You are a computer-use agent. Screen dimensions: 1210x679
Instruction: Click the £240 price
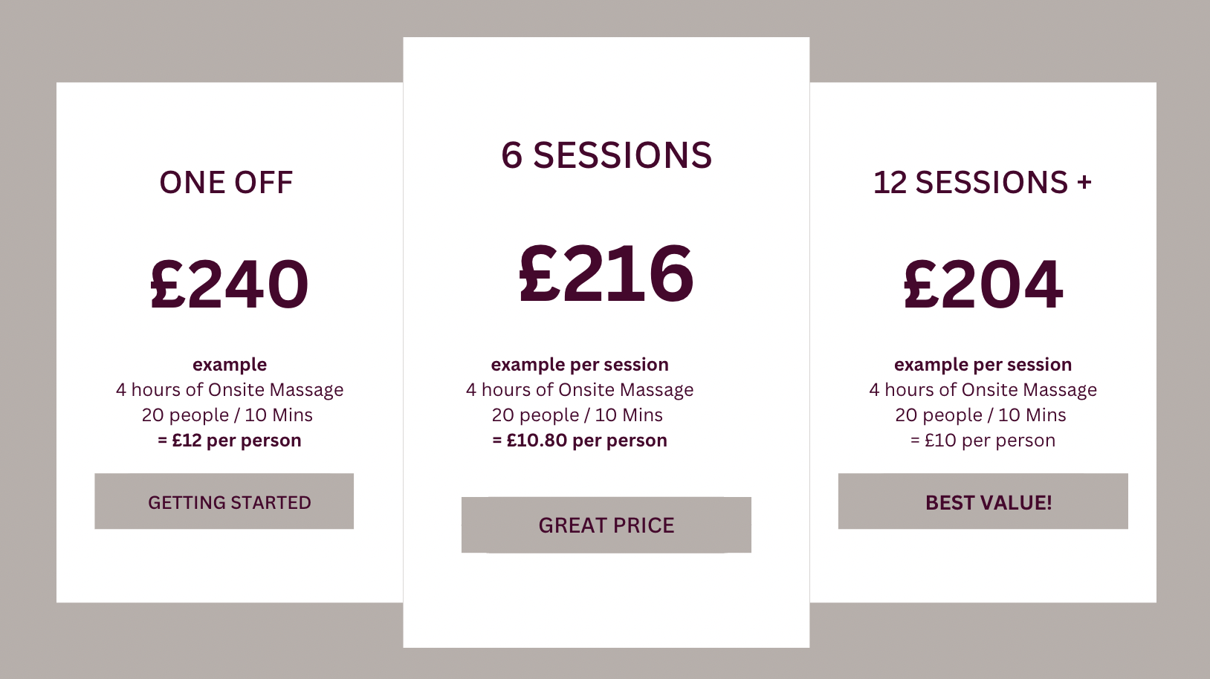point(229,284)
